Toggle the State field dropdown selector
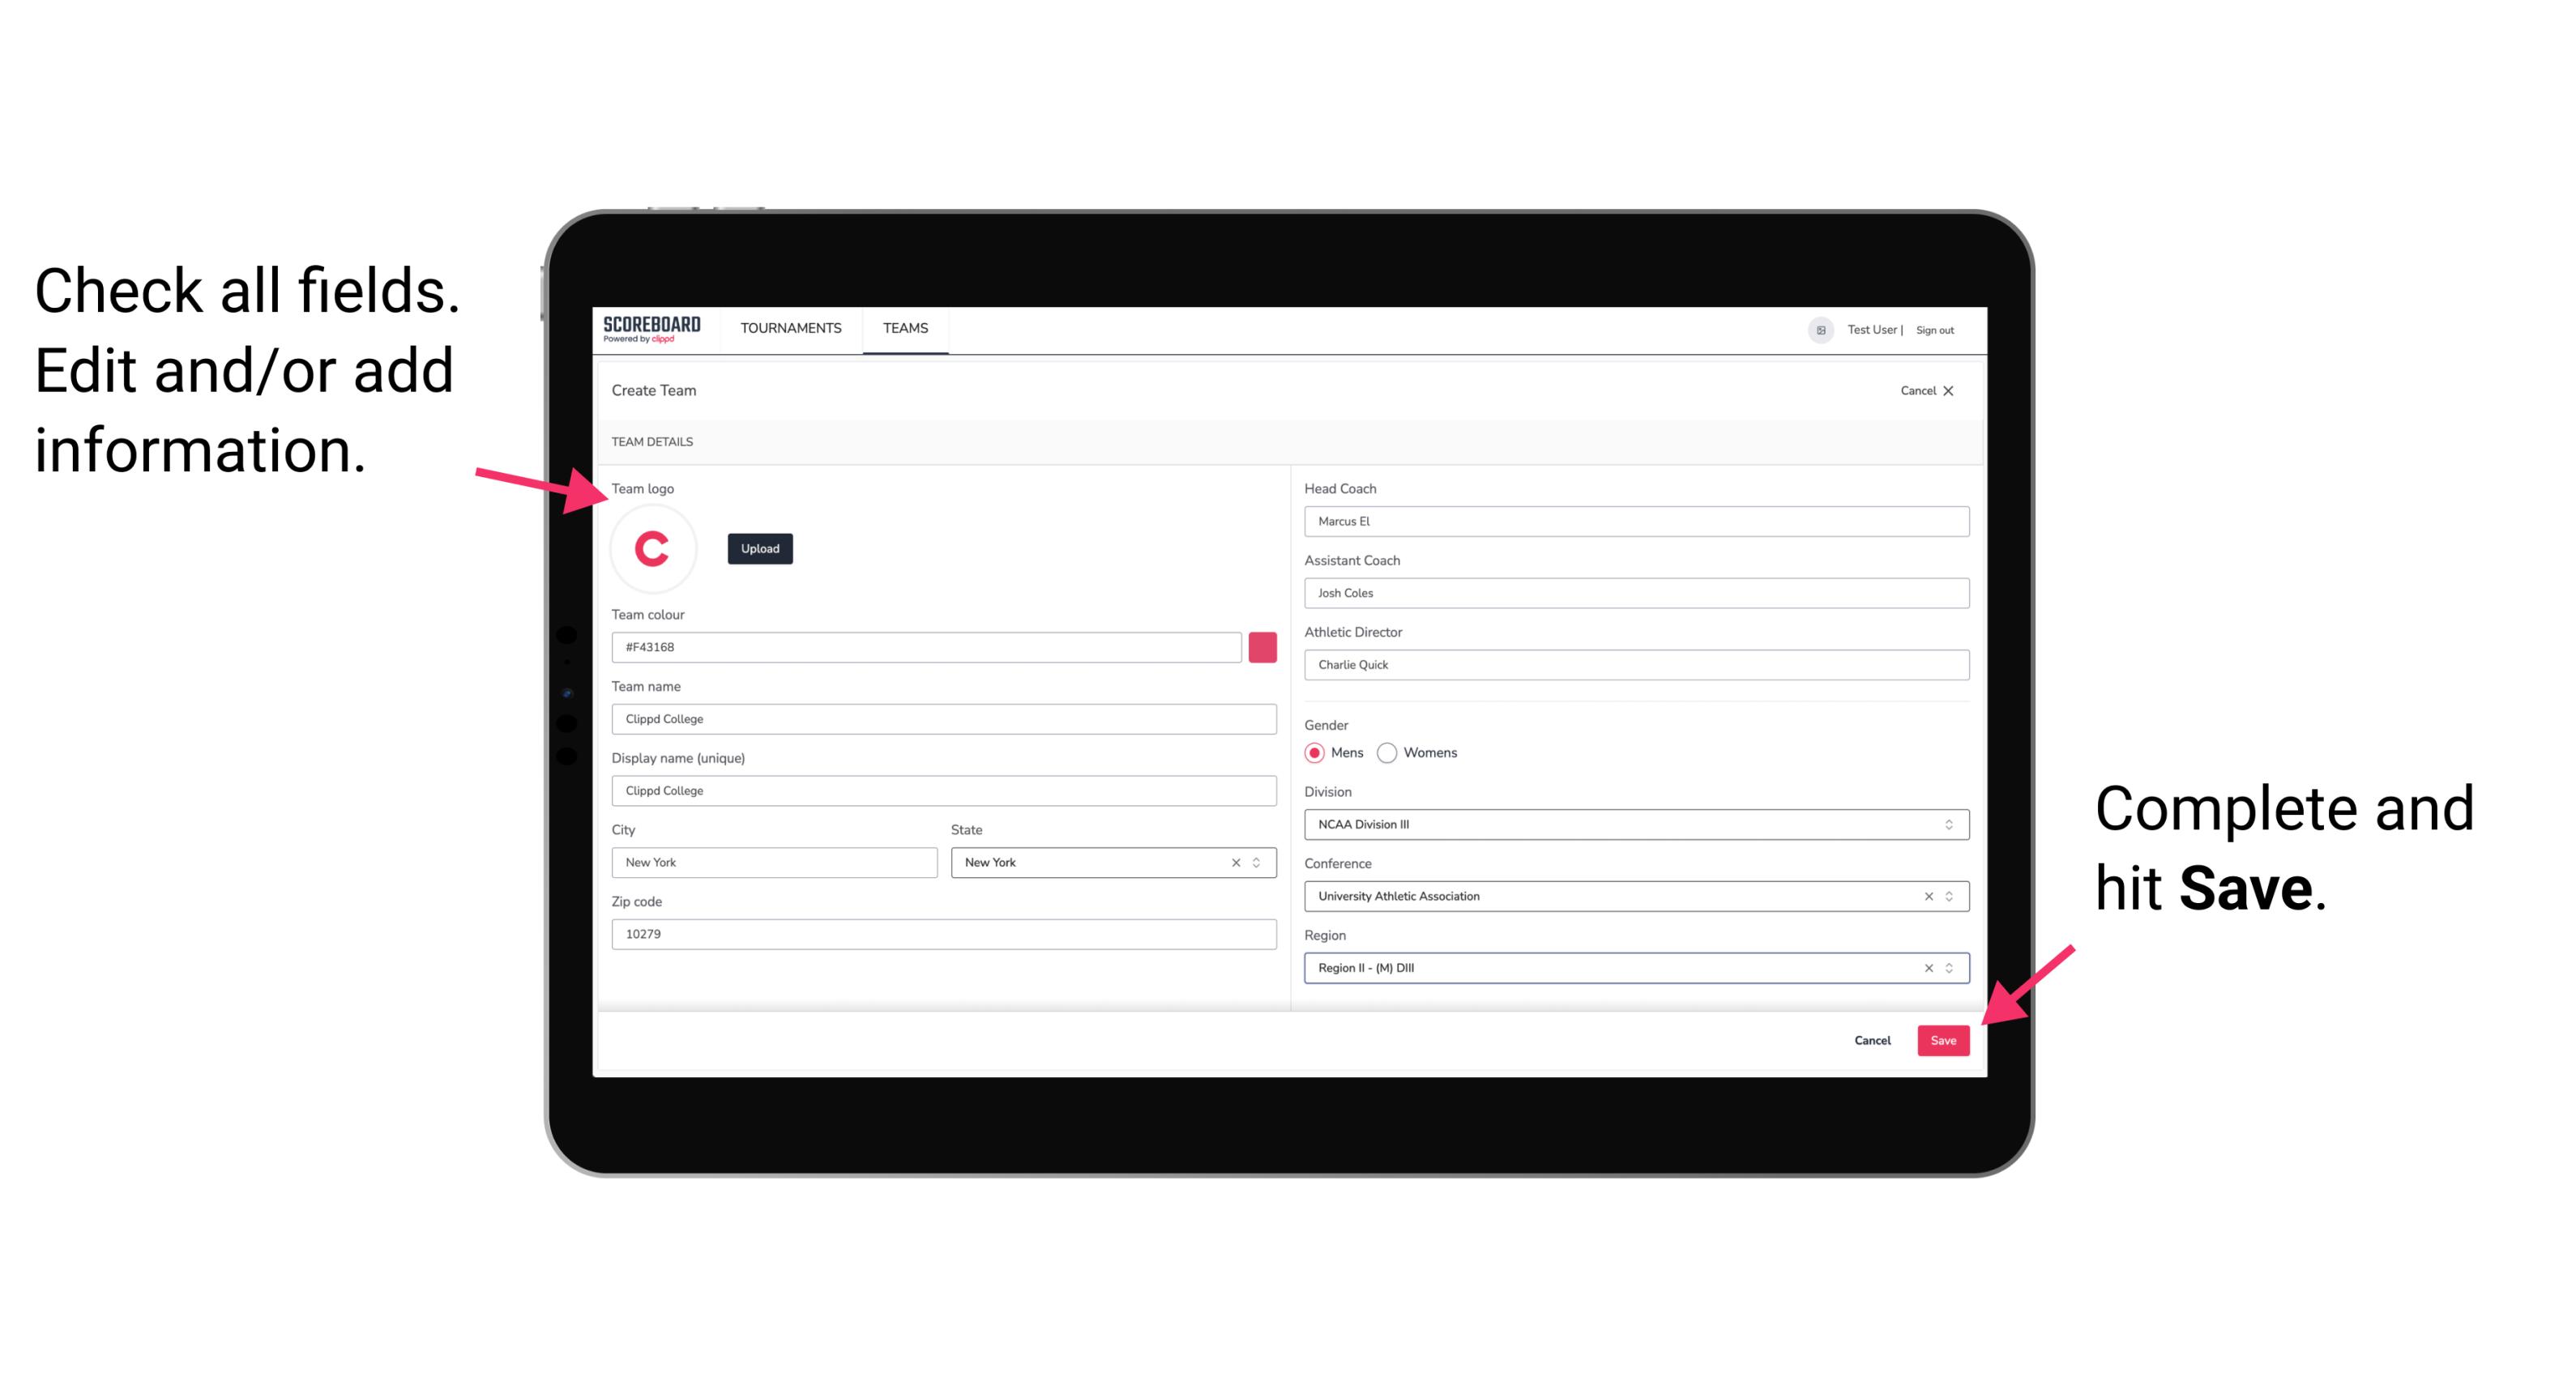The height and width of the screenshot is (1385, 2576). click(1261, 861)
